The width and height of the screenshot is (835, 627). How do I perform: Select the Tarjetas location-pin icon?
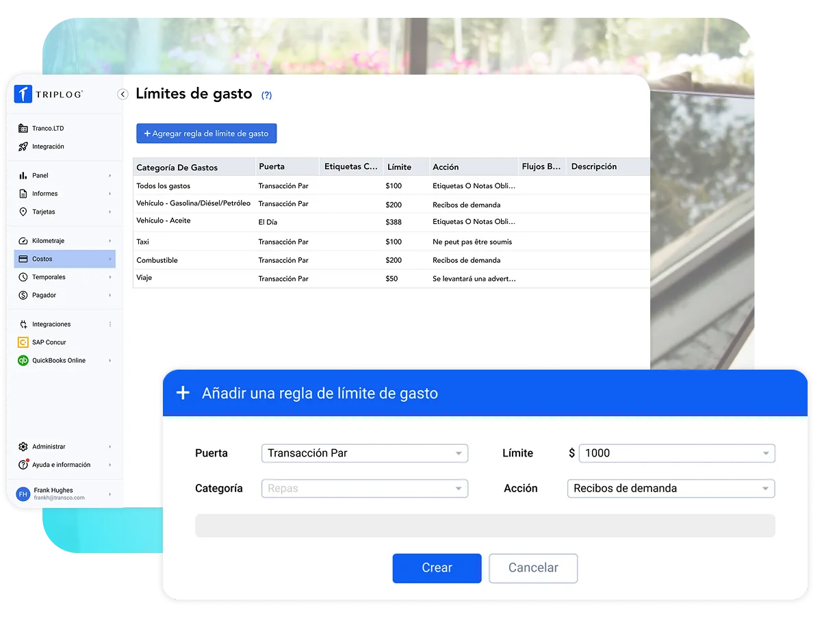pyautogui.click(x=23, y=212)
